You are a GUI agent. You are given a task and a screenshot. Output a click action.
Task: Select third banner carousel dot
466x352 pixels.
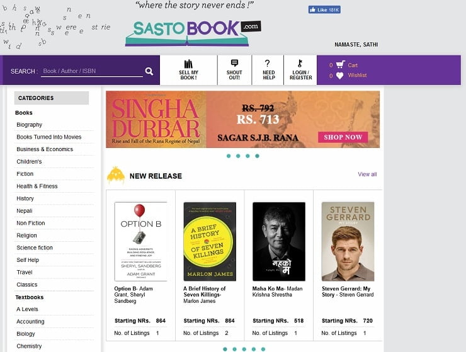click(247, 156)
